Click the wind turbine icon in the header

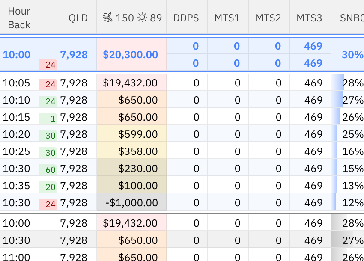[107, 18]
